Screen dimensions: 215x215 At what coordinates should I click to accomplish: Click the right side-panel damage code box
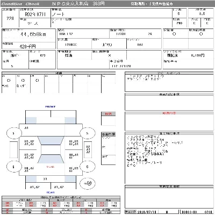pyautogui.click(x=88, y=149)
